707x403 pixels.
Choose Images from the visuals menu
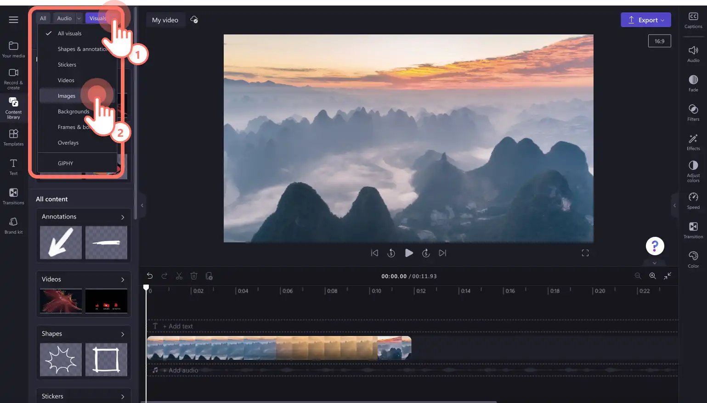[67, 96]
